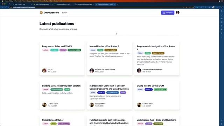Viewport: 224px width, 126px height.
Task: Open 'Building Vue 3 Reactivity from Scratch' post
Action: click(61, 86)
